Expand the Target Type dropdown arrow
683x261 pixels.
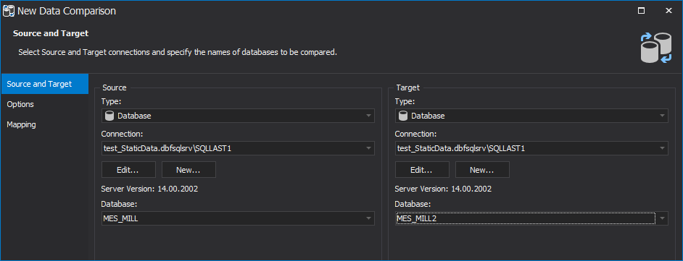(x=662, y=116)
